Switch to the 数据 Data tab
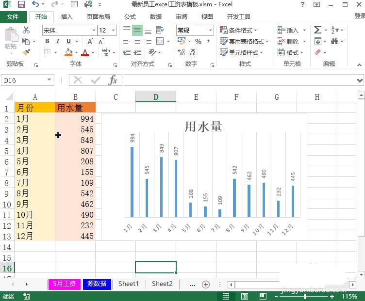This screenshot has height=301, width=365. (x=156, y=17)
